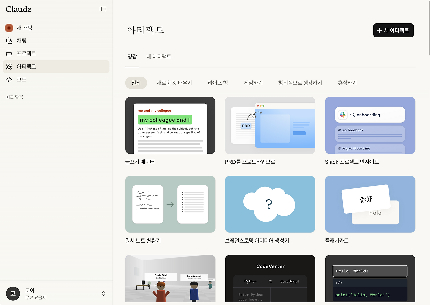This screenshot has width=430, height=305.
Task: Expand the 코아 account menu chevron
Action: point(103,294)
